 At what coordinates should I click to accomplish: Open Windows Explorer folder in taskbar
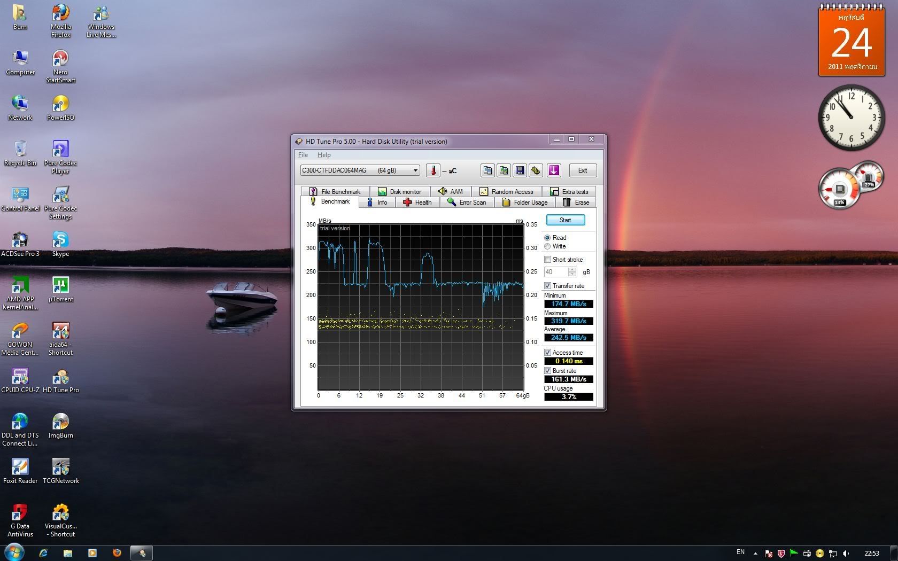pos(68,553)
